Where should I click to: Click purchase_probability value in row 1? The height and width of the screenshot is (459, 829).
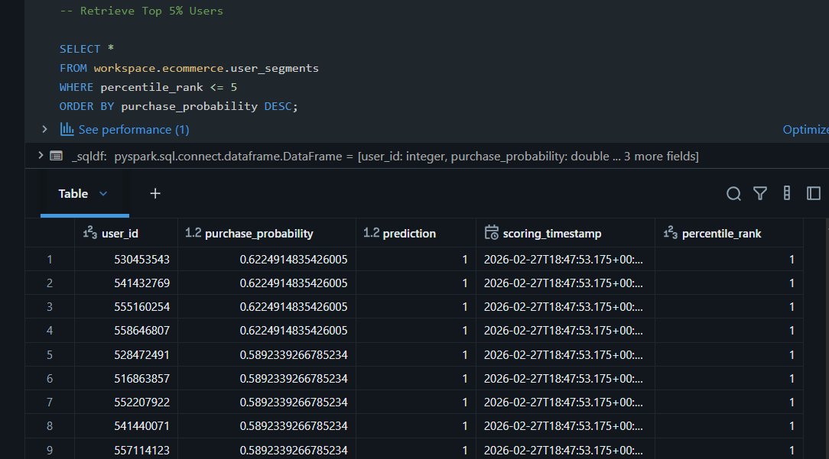click(294, 260)
